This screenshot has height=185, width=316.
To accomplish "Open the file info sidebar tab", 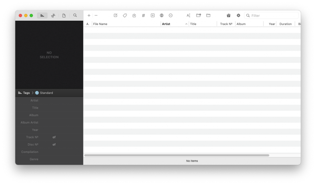I will [x=64, y=15].
